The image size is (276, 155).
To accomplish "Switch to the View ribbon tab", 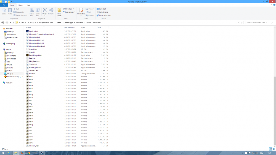I will point(28,5).
